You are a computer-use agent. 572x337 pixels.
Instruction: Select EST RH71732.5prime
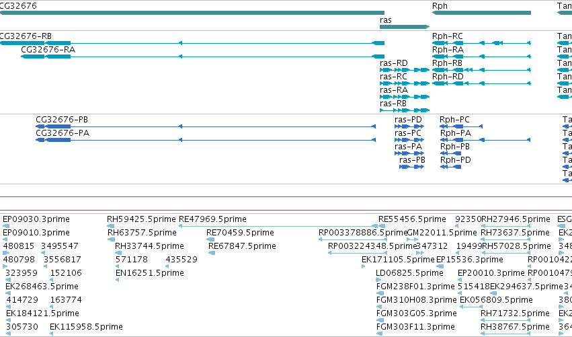pyautogui.click(x=515, y=313)
